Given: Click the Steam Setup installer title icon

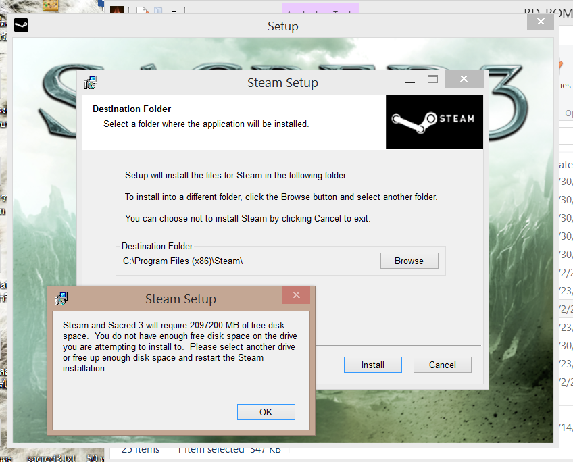Looking at the screenshot, I should pos(91,82).
